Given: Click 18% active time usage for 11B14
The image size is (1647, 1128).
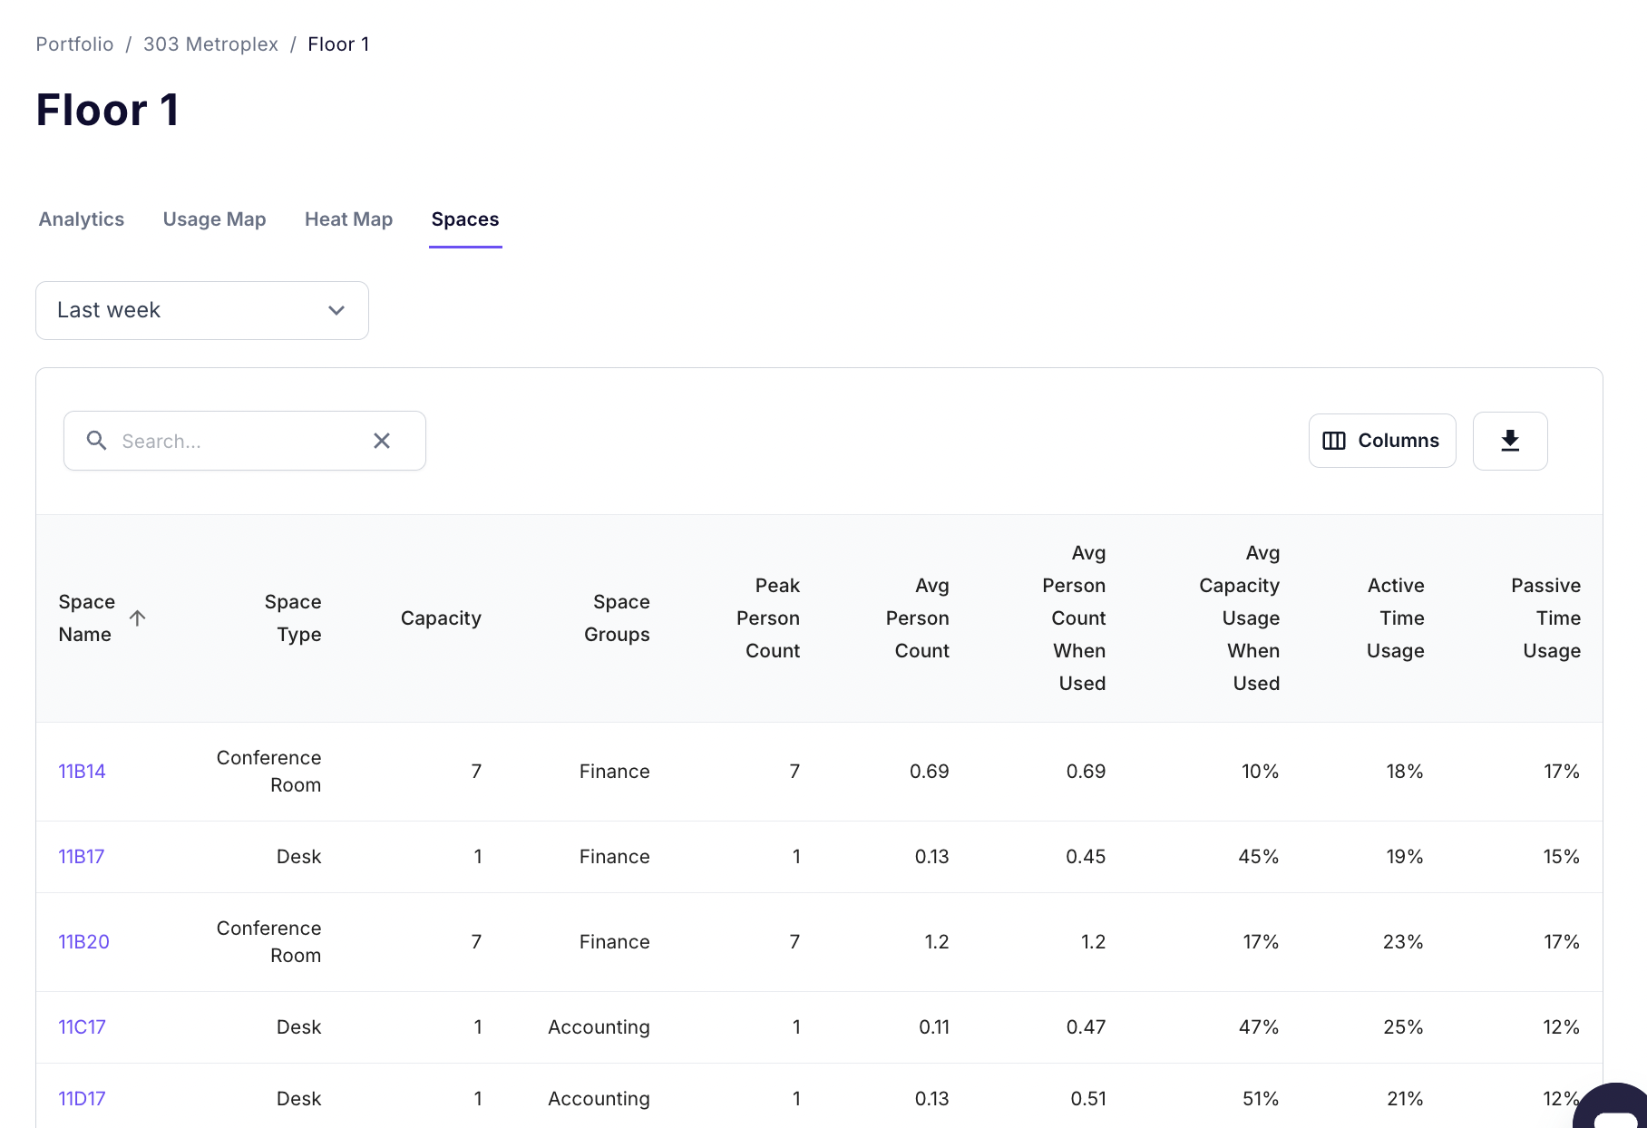Looking at the screenshot, I should coord(1405,772).
